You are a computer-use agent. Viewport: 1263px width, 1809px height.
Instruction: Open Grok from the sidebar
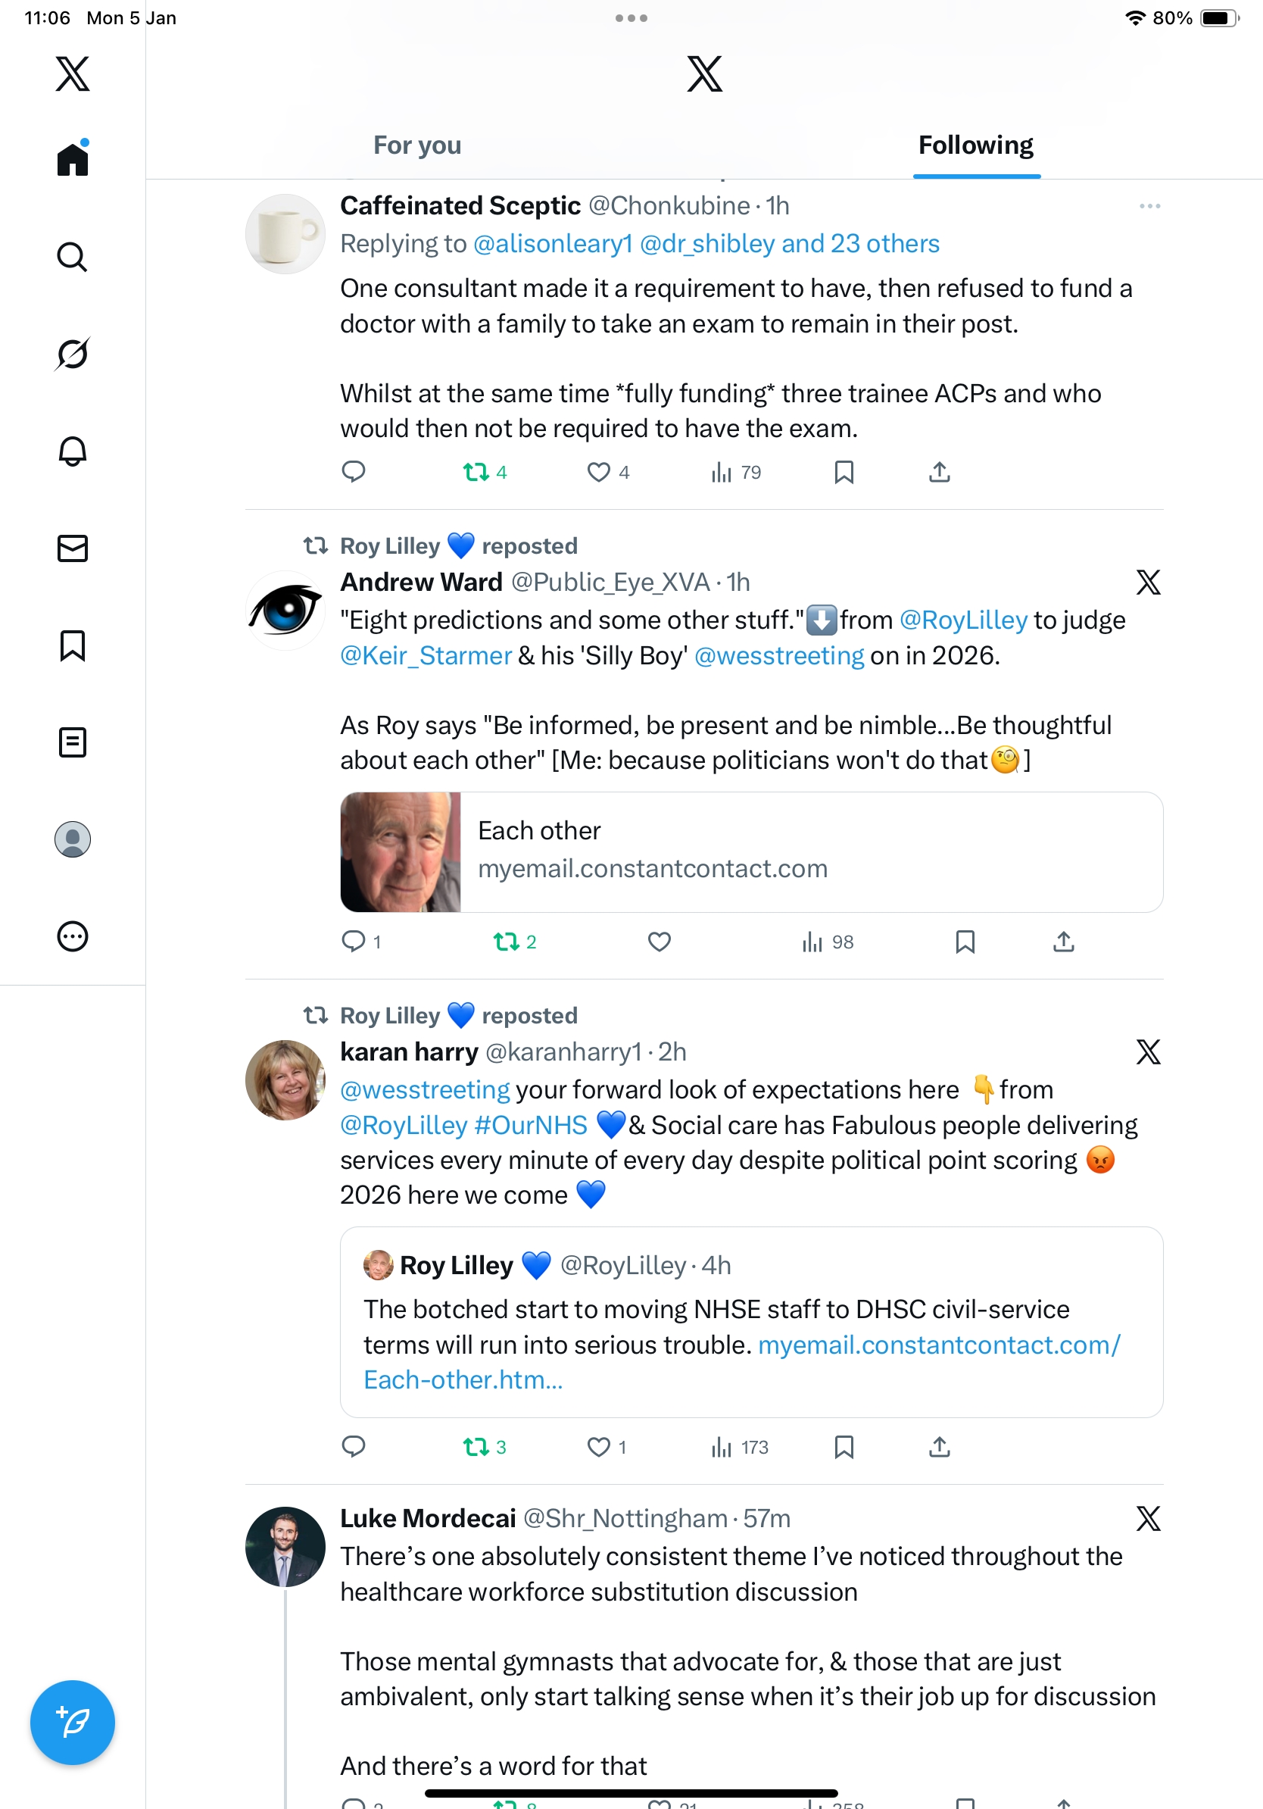click(x=73, y=354)
